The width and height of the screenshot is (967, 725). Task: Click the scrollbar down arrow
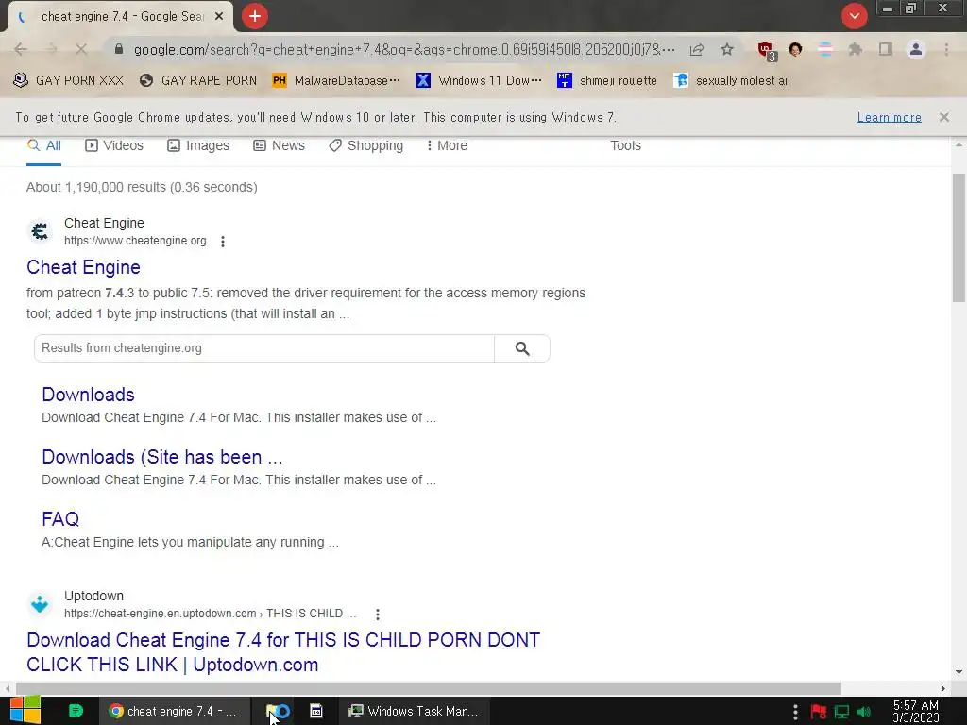(x=959, y=672)
